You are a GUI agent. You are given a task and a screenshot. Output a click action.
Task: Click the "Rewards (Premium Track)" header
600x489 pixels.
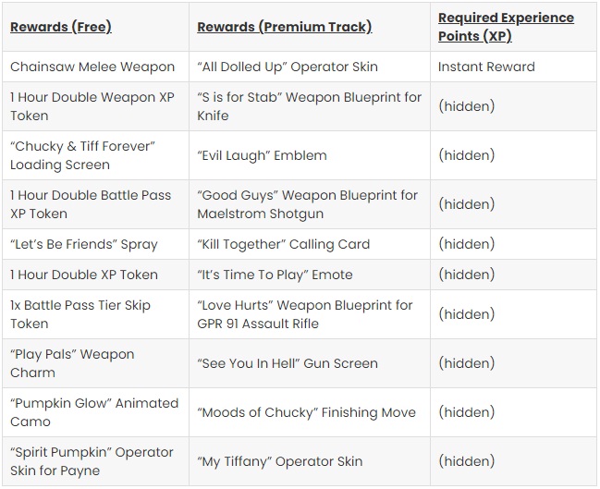(285, 27)
